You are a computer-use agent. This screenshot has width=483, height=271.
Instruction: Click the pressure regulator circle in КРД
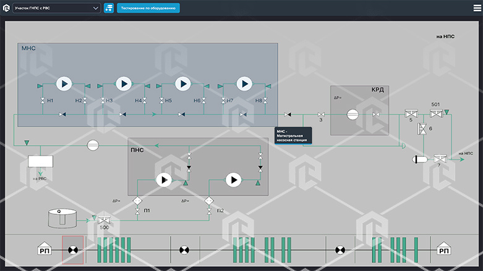point(353,114)
